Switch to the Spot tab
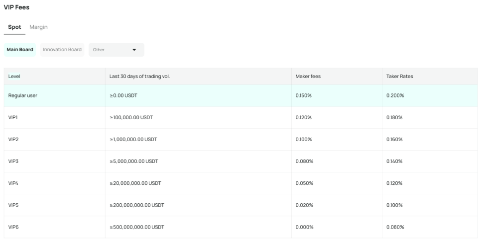The width and height of the screenshot is (481, 242). tap(14, 27)
